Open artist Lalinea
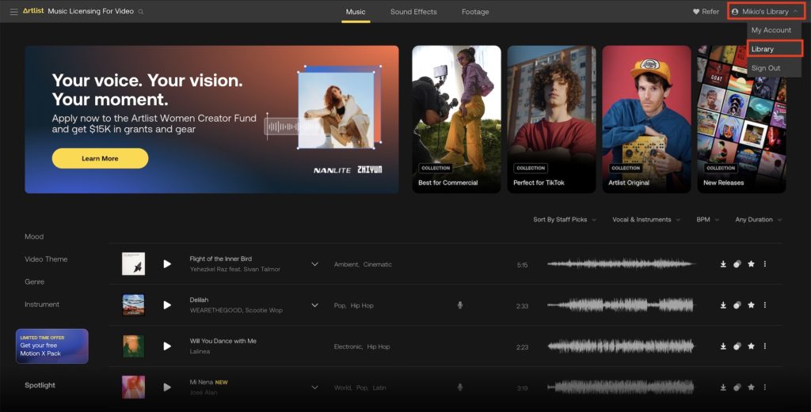Viewport: 811px width, 412px height. tap(200, 352)
